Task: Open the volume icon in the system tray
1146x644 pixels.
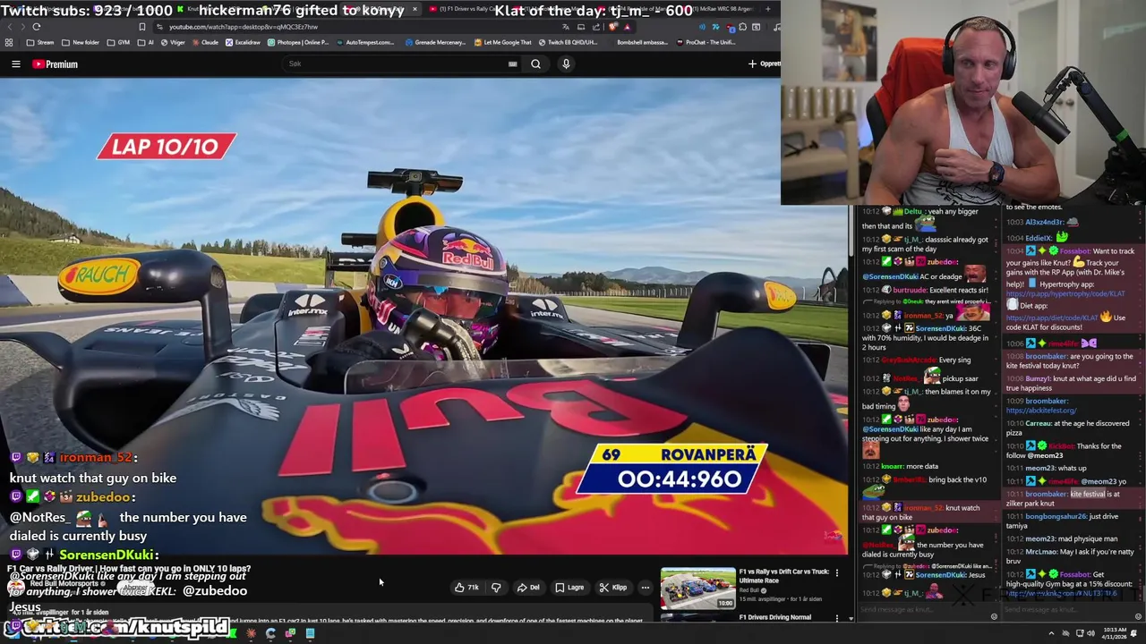Action: (x=1091, y=633)
